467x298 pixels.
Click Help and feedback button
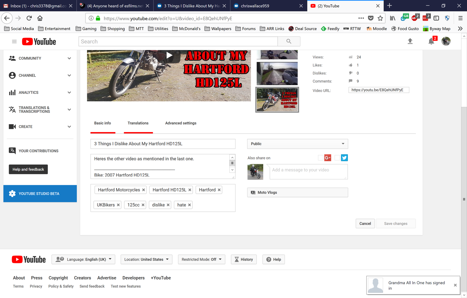28,169
